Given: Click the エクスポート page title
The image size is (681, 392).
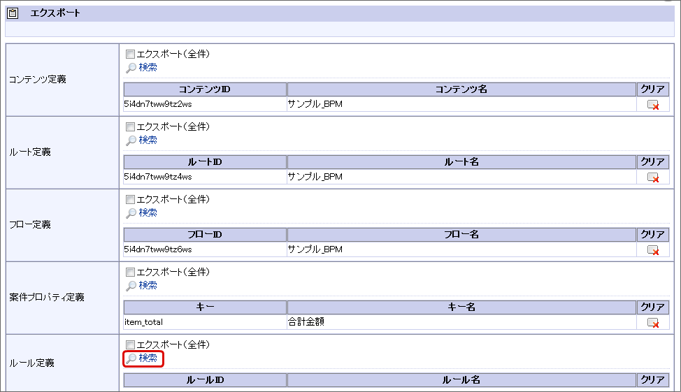Looking at the screenshot, I should tap(55, 13).
